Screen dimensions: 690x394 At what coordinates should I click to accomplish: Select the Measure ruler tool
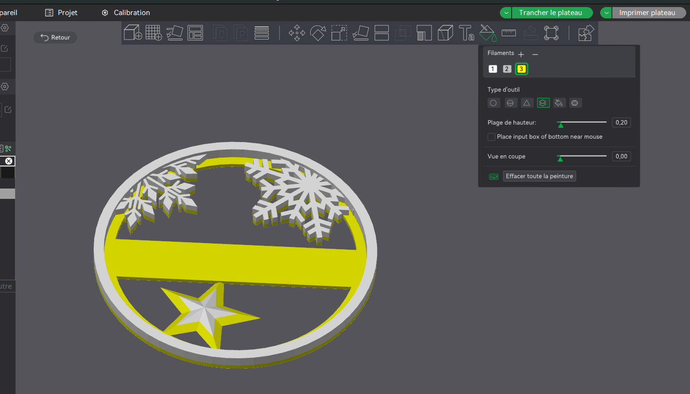[509, 33]
